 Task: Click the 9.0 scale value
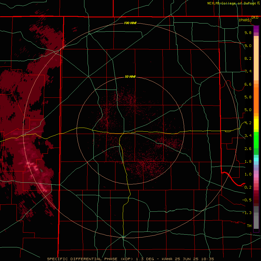pyautogui.click(x=248, y=46)
